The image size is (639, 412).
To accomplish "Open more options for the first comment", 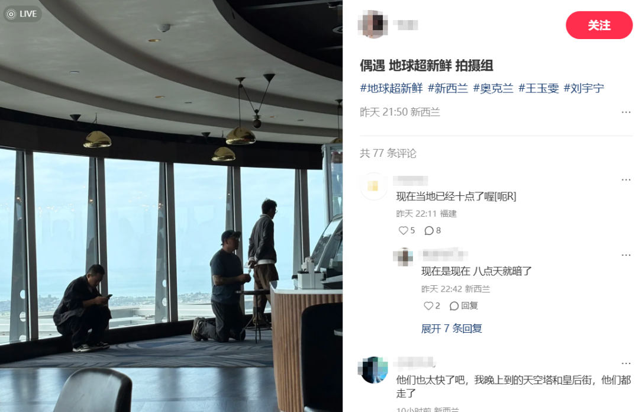I will [x=626, y=179].
